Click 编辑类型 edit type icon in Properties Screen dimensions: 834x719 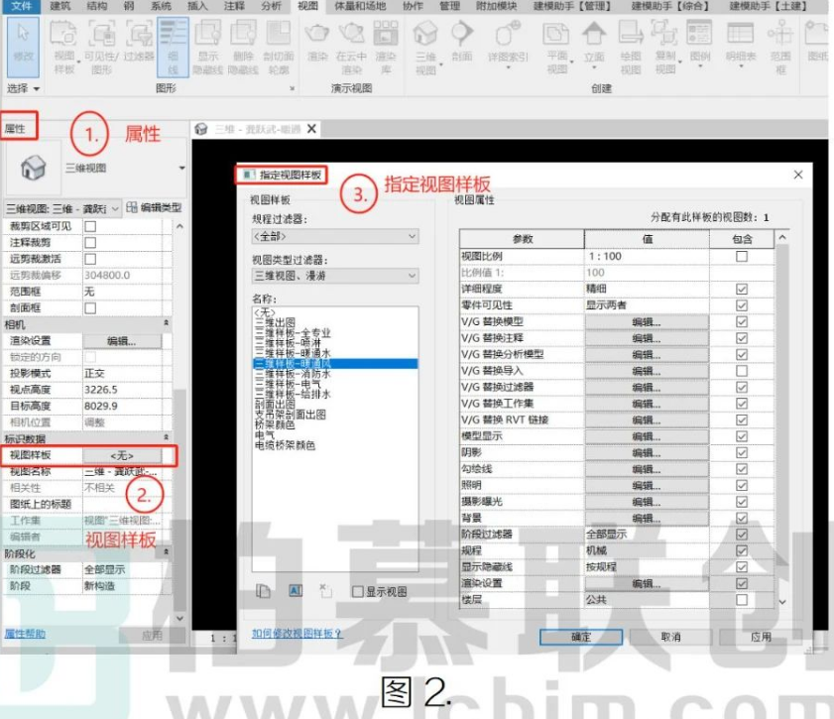[x=155, y=207]
